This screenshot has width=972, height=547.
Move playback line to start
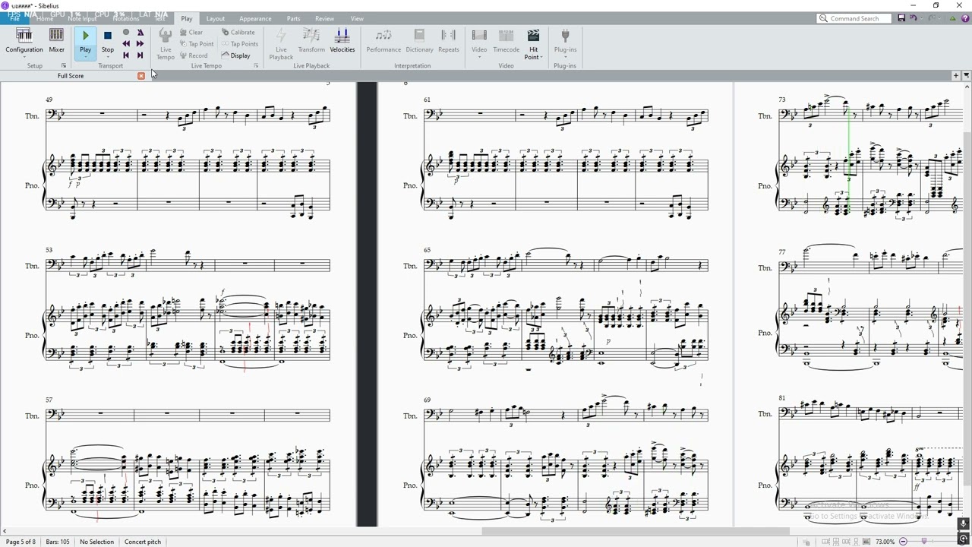(126, 55)
